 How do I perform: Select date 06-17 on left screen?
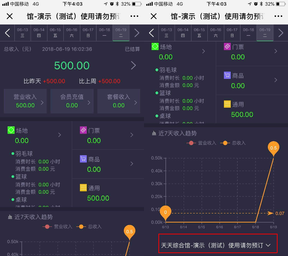point(88,33)
